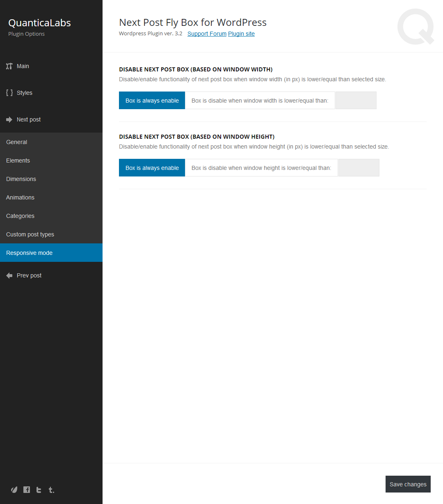Select the Elements submenu item
The width and height of the screenshot is (443, 504).
point(51,160)
